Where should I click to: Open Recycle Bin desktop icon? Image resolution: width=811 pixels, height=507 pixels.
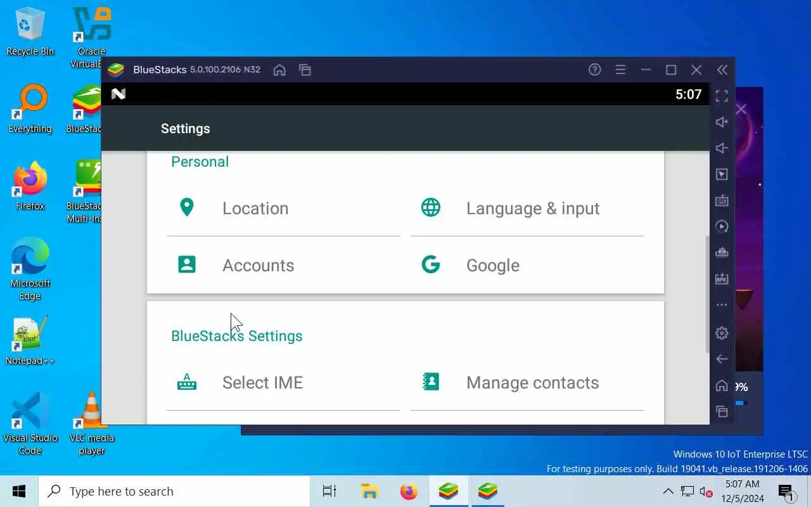pyautogui.click(x=30, y=32)
